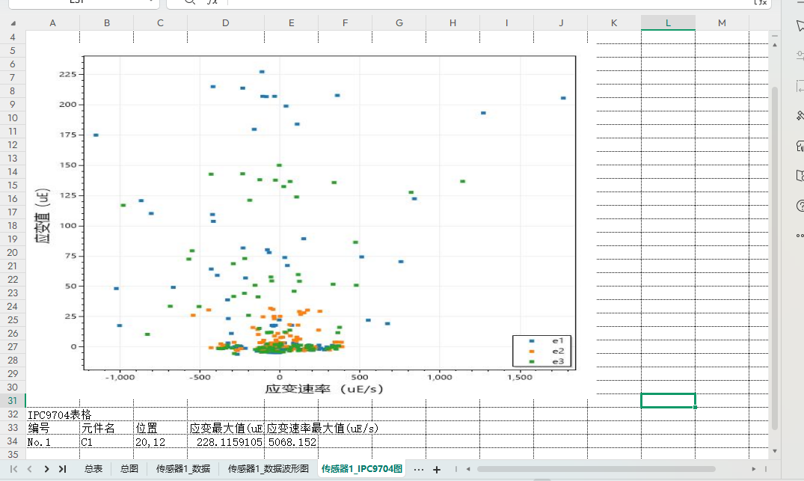Go to the first sheet using navigation arrow

[x=13, y=469]
